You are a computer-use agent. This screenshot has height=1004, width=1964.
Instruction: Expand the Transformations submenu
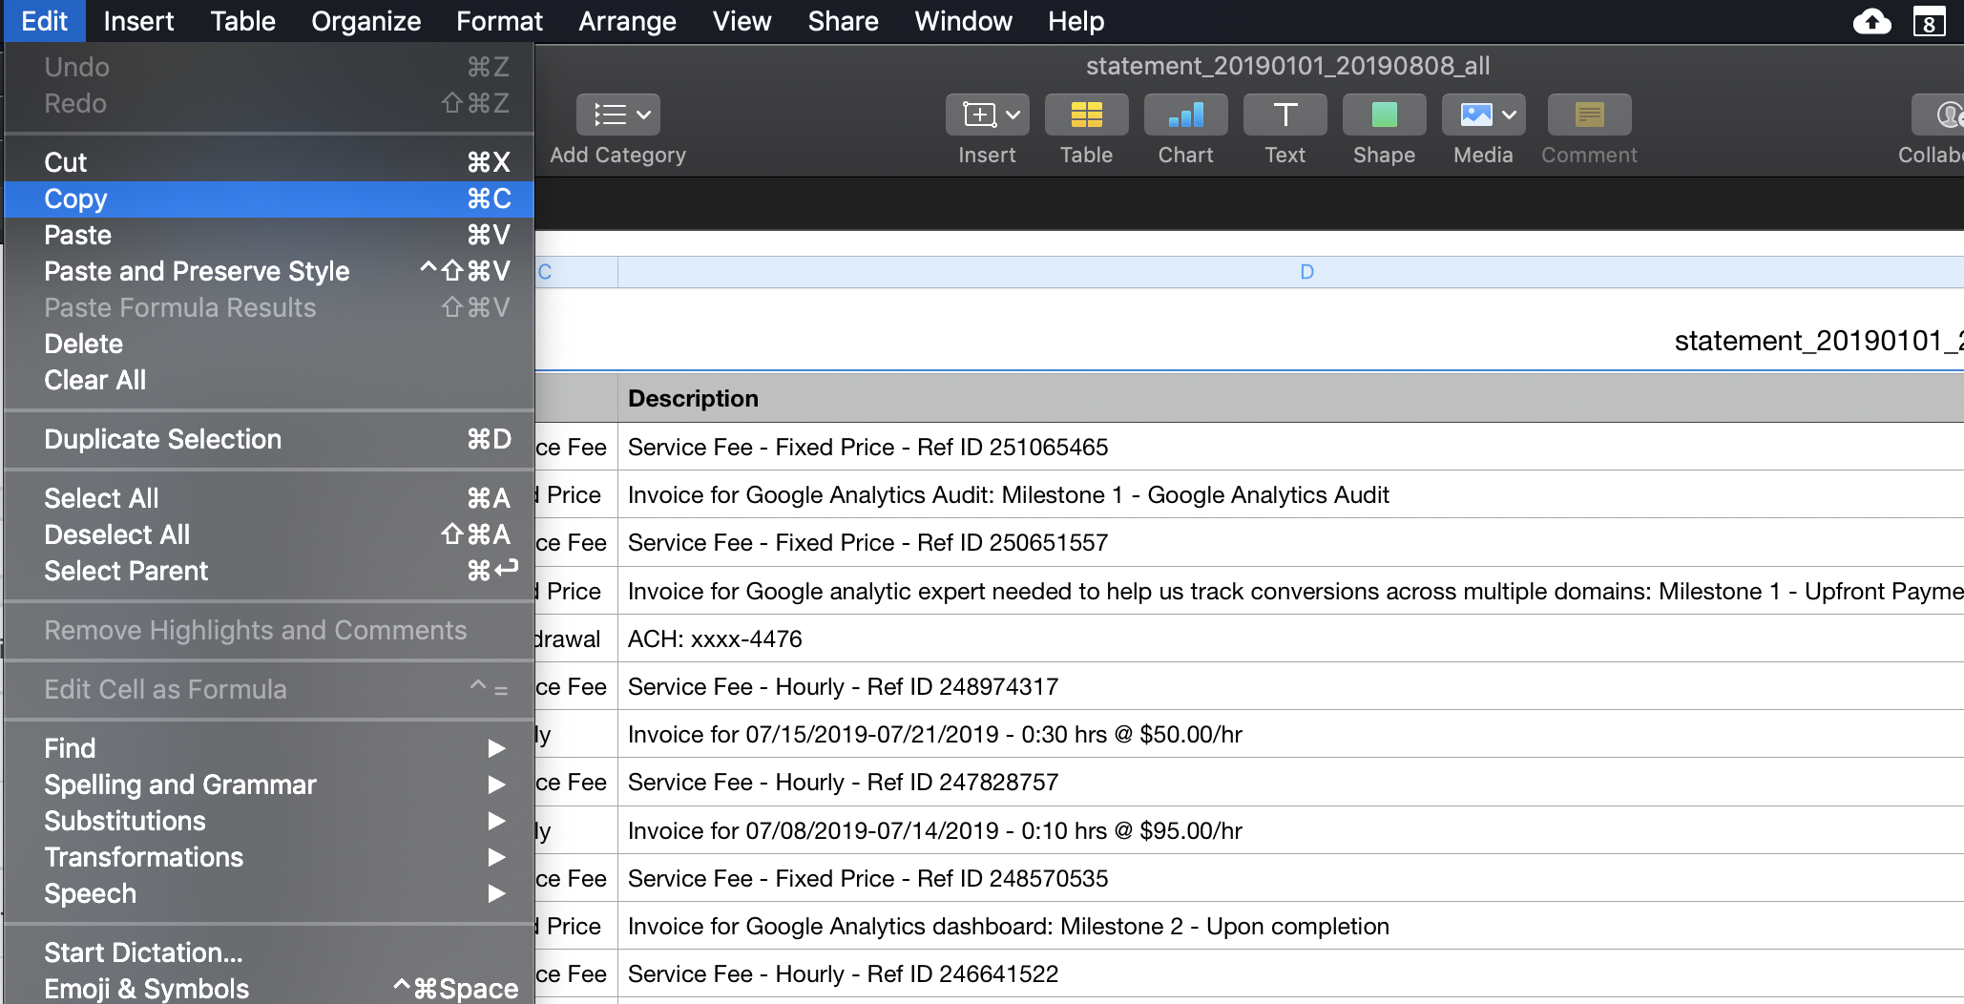(496, 857)
